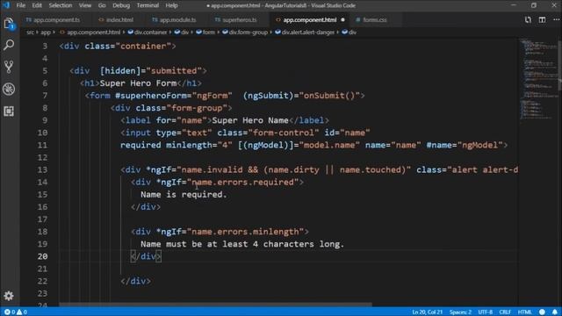Click "Super Hero Name" label text
Image resolution: width=562 pixels, height=316 pixels.
[x=250, y=120]
